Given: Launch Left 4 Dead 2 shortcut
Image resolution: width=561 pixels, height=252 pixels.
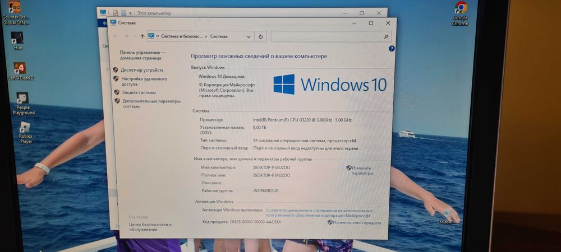Looking at the screenshot, I should 20,71.
